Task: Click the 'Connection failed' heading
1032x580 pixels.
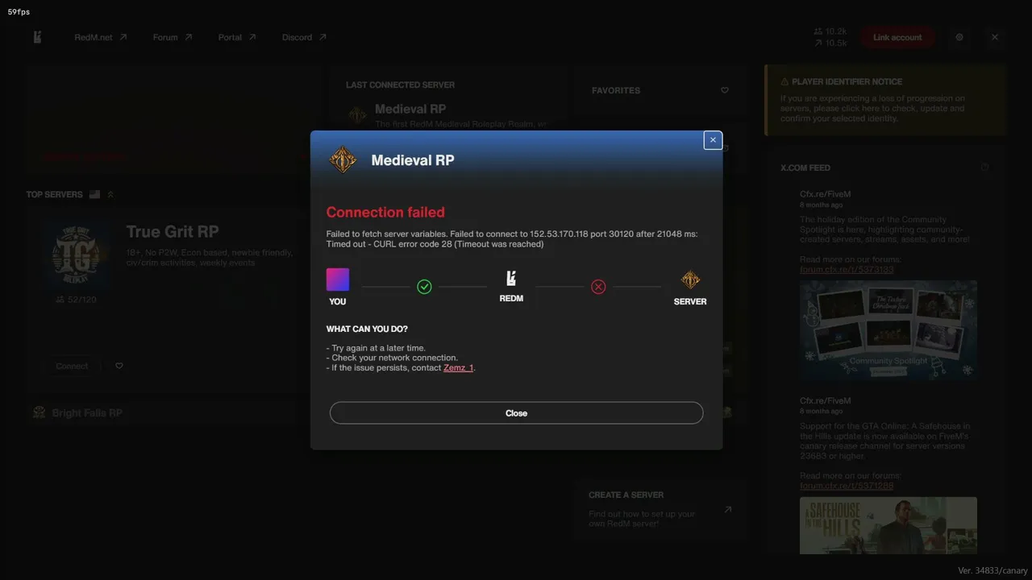Action: [385, 212]
